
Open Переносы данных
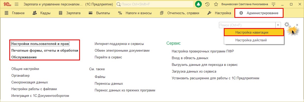pos(109,84)
